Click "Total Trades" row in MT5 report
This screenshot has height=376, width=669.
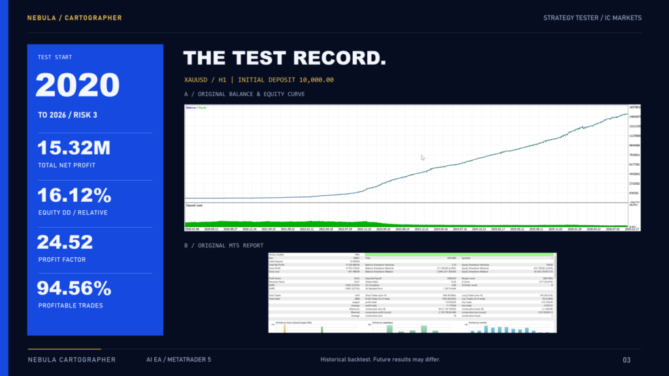click(x=314, y=296)
